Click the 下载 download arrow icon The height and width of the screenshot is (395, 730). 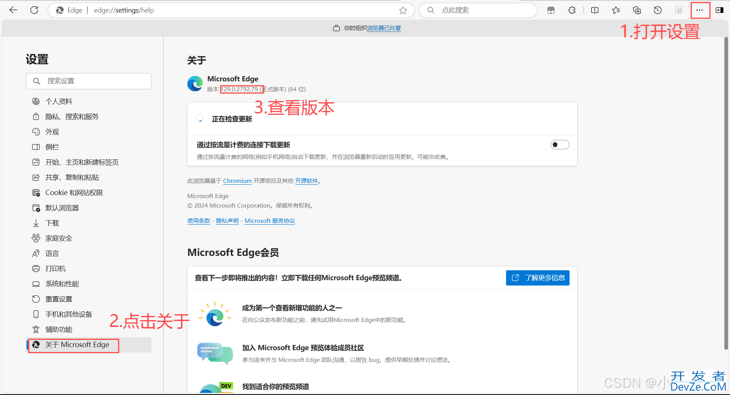(36, 223)
